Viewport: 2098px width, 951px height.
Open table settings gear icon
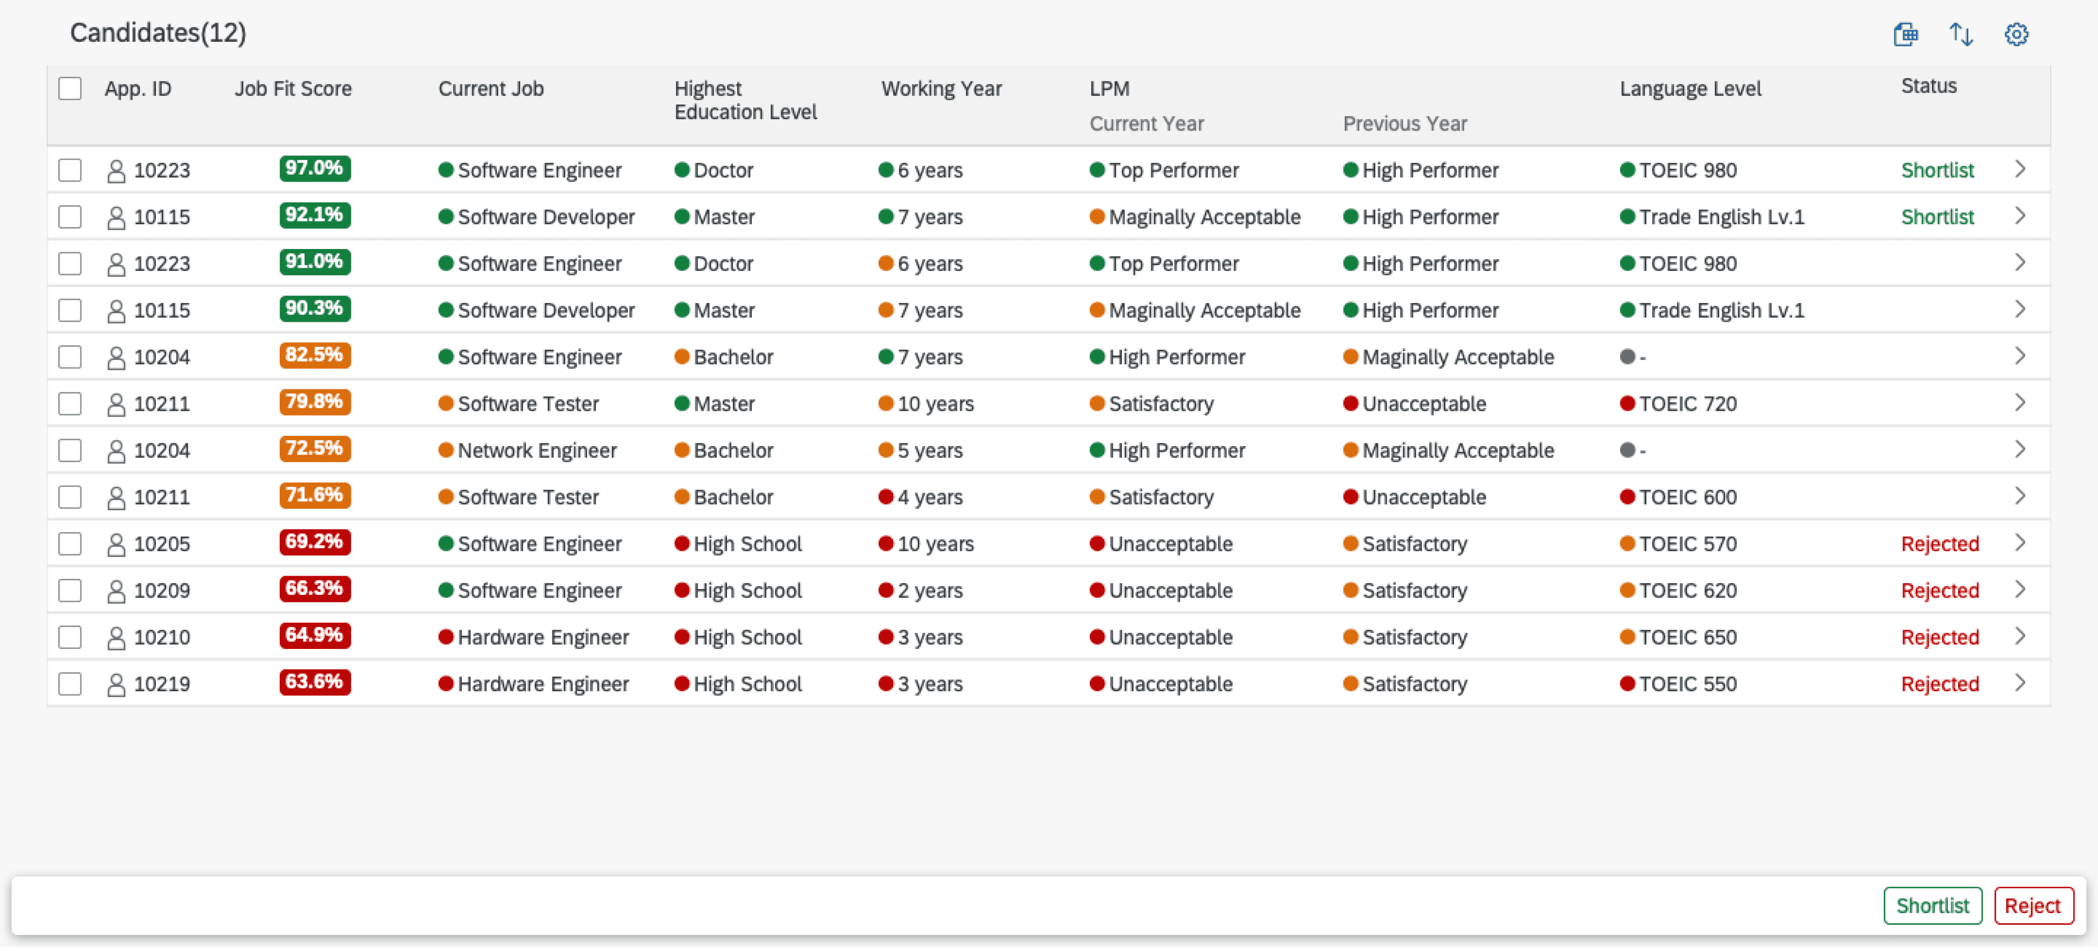tap(2015, 34)
